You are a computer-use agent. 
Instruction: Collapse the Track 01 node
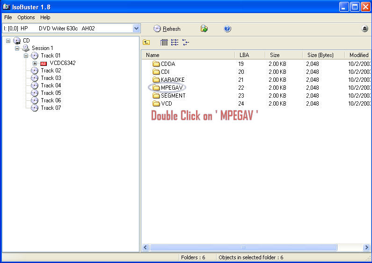coord(26,56)
